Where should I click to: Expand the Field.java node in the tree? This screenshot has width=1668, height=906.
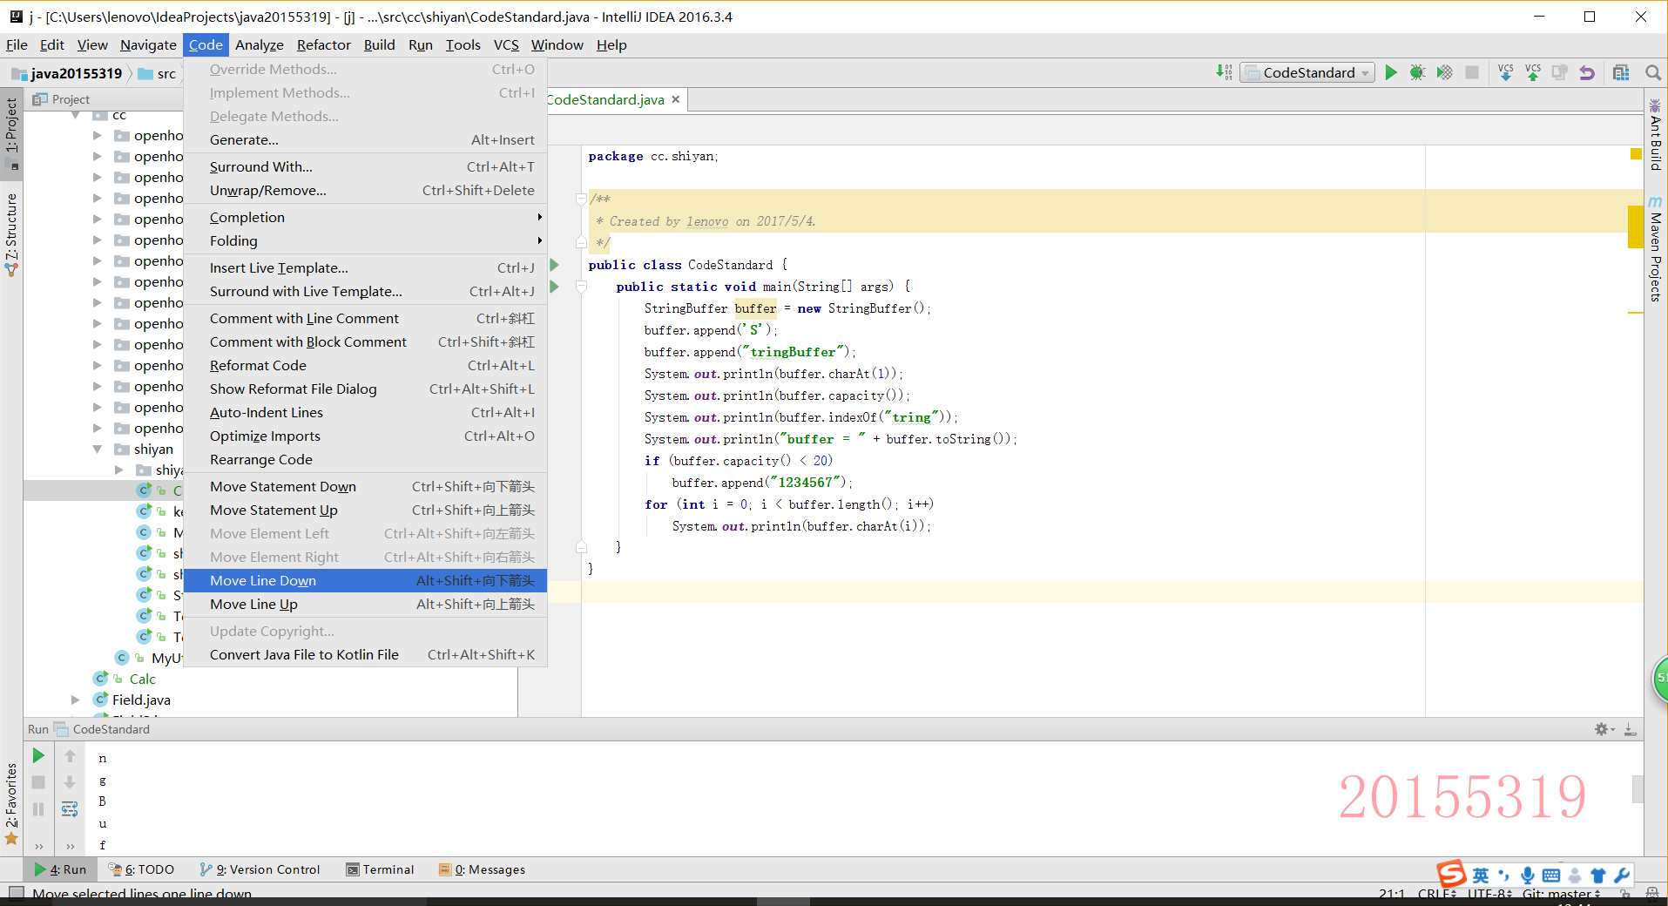[x=76, y=700]
